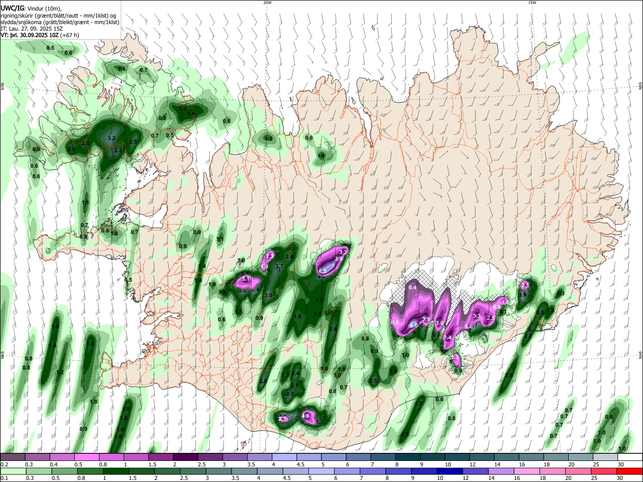Choose the light purple 14–16 rain swatch
Image resolution: width=643 pixels, height=482 pixels.
click(501, 470)
